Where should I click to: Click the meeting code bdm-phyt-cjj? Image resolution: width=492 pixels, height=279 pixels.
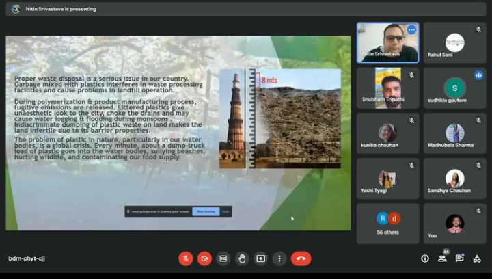(27, 258)
